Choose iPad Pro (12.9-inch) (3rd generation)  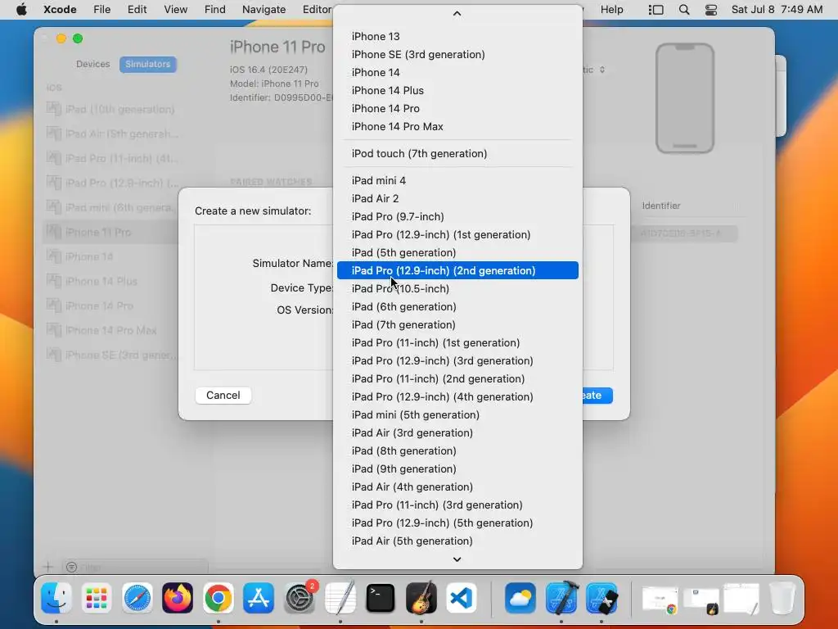point(457,361)
